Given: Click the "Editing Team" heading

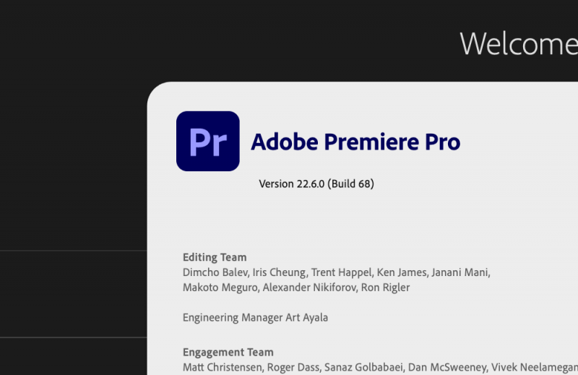Looking at the screenshot, I should coord(215,257).
